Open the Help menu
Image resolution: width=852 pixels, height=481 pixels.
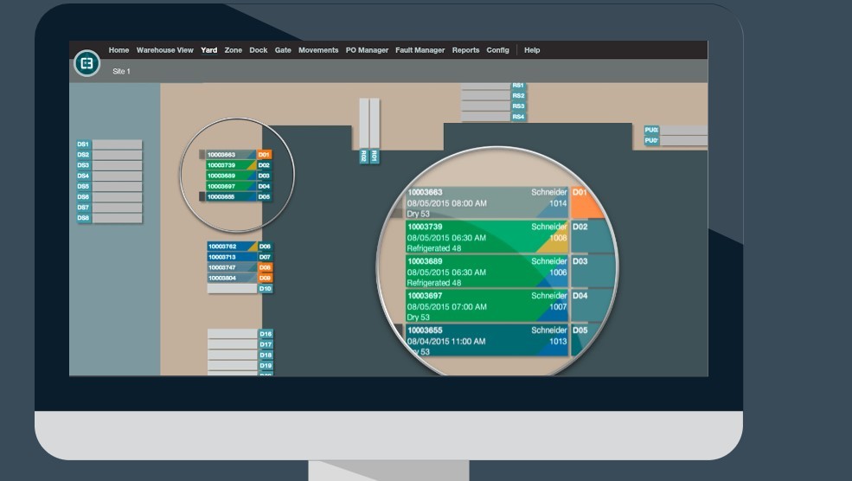pyautogui.click(x=532, y=50)
